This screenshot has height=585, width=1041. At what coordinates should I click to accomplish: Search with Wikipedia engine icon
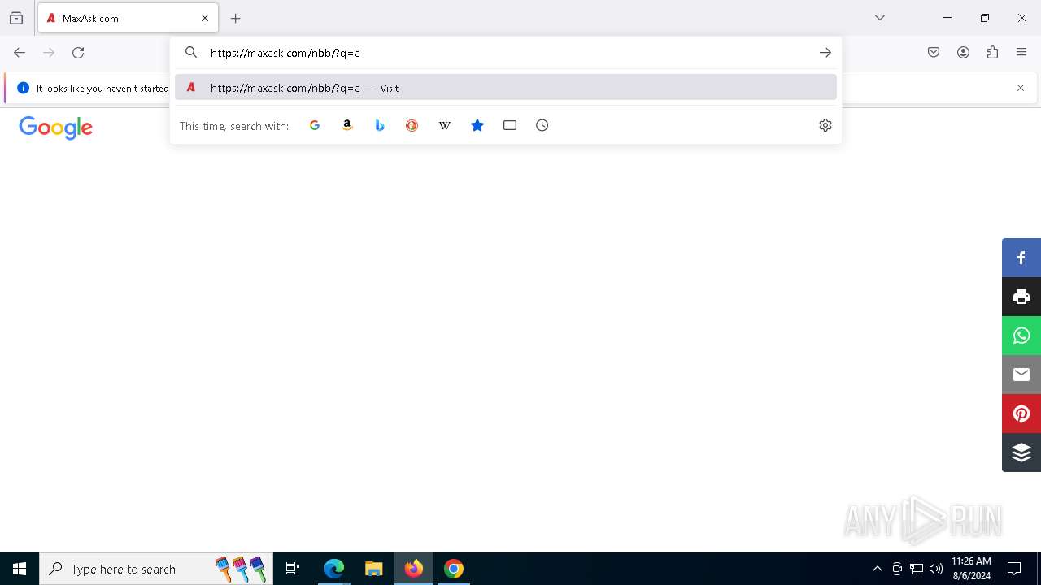[x=445, y=125]
